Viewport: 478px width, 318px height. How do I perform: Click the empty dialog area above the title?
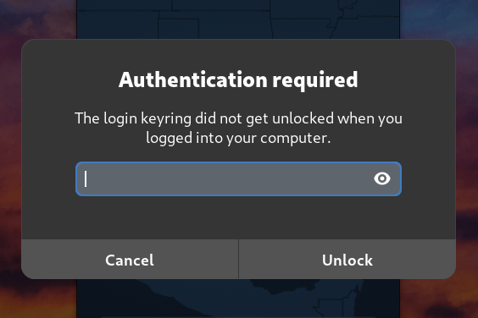238,53
